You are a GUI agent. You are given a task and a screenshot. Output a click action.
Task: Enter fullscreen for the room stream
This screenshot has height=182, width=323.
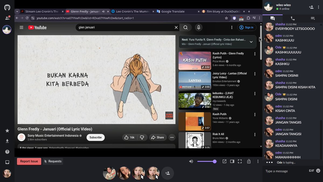pyautogui.click(x=240, y=162)
